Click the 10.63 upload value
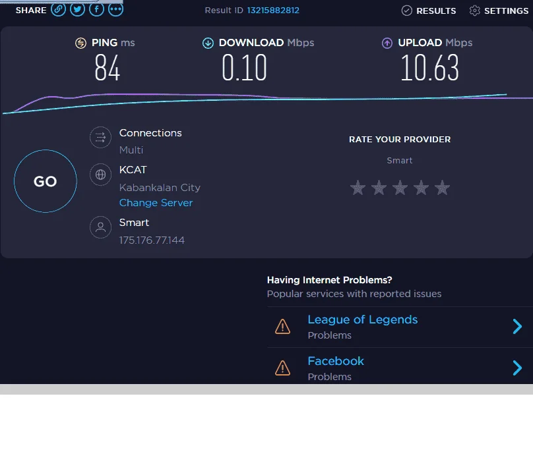This screenshot has height=473, width=533. coord(429,69)
